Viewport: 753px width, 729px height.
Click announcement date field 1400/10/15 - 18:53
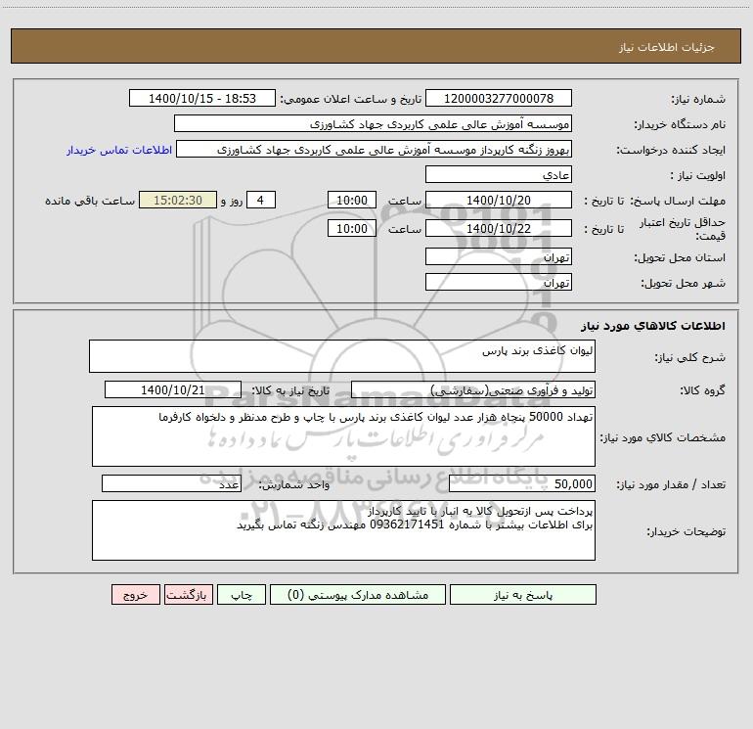point(202,98)
